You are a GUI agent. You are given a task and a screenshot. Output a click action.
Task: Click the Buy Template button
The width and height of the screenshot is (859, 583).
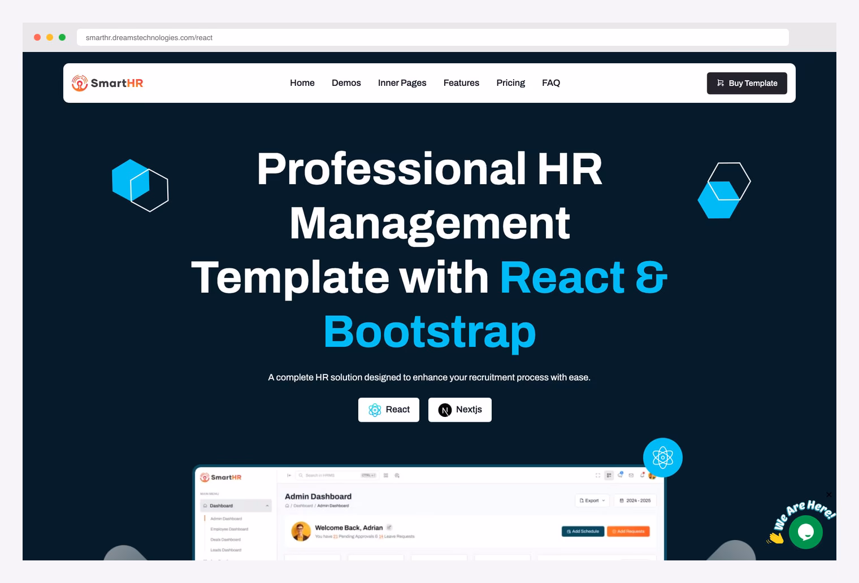point(747,83)
